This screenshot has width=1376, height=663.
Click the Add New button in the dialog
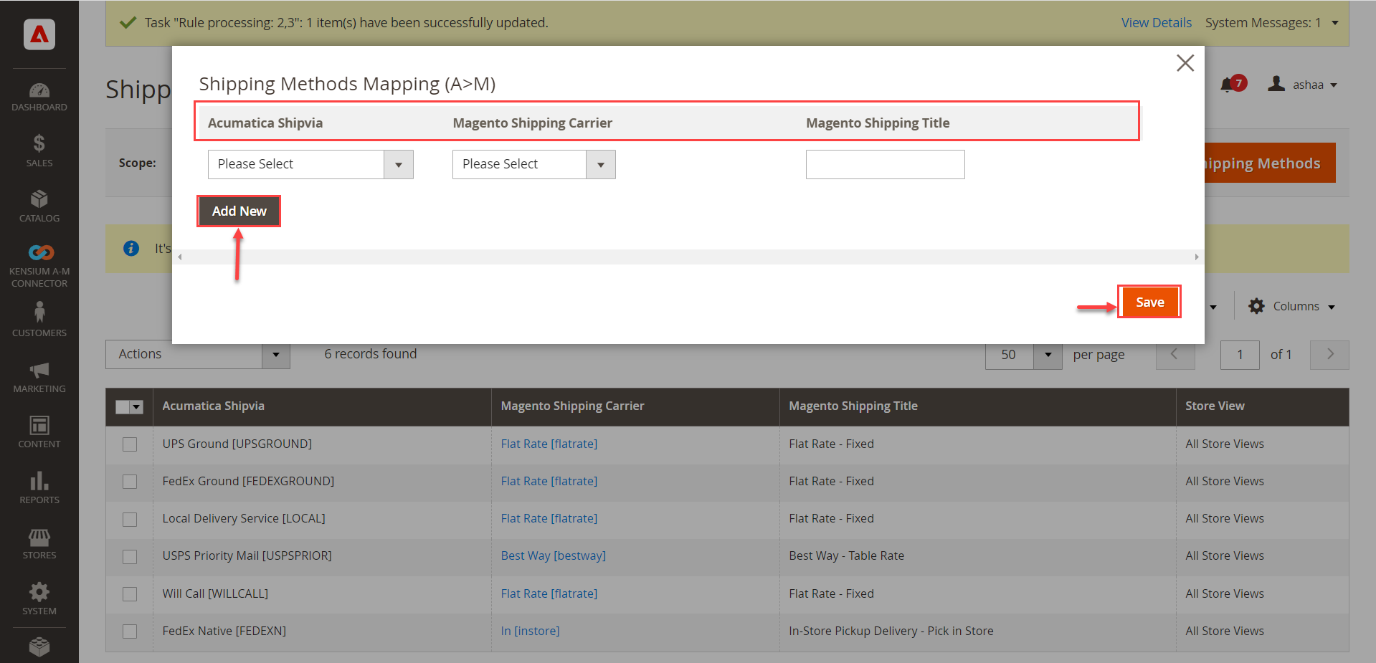coord(238,211)
